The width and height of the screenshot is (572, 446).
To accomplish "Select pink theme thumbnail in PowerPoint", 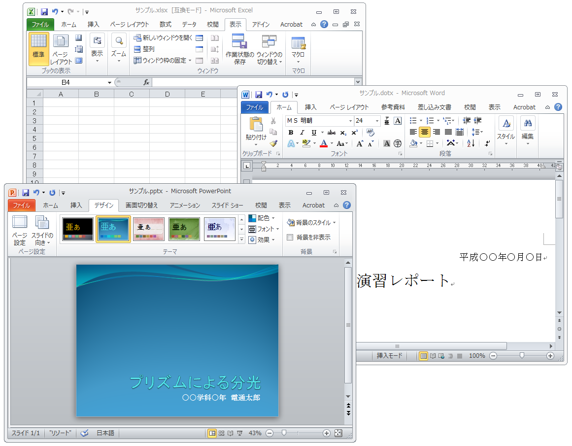I will [x=149, y=229].
